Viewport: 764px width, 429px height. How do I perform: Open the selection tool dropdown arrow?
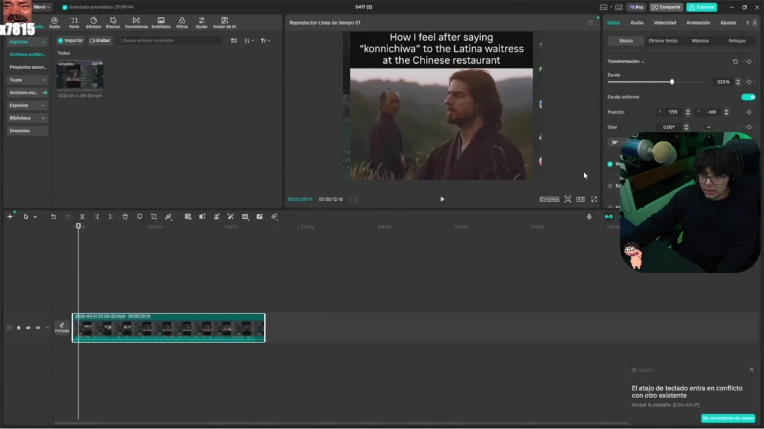35,217
